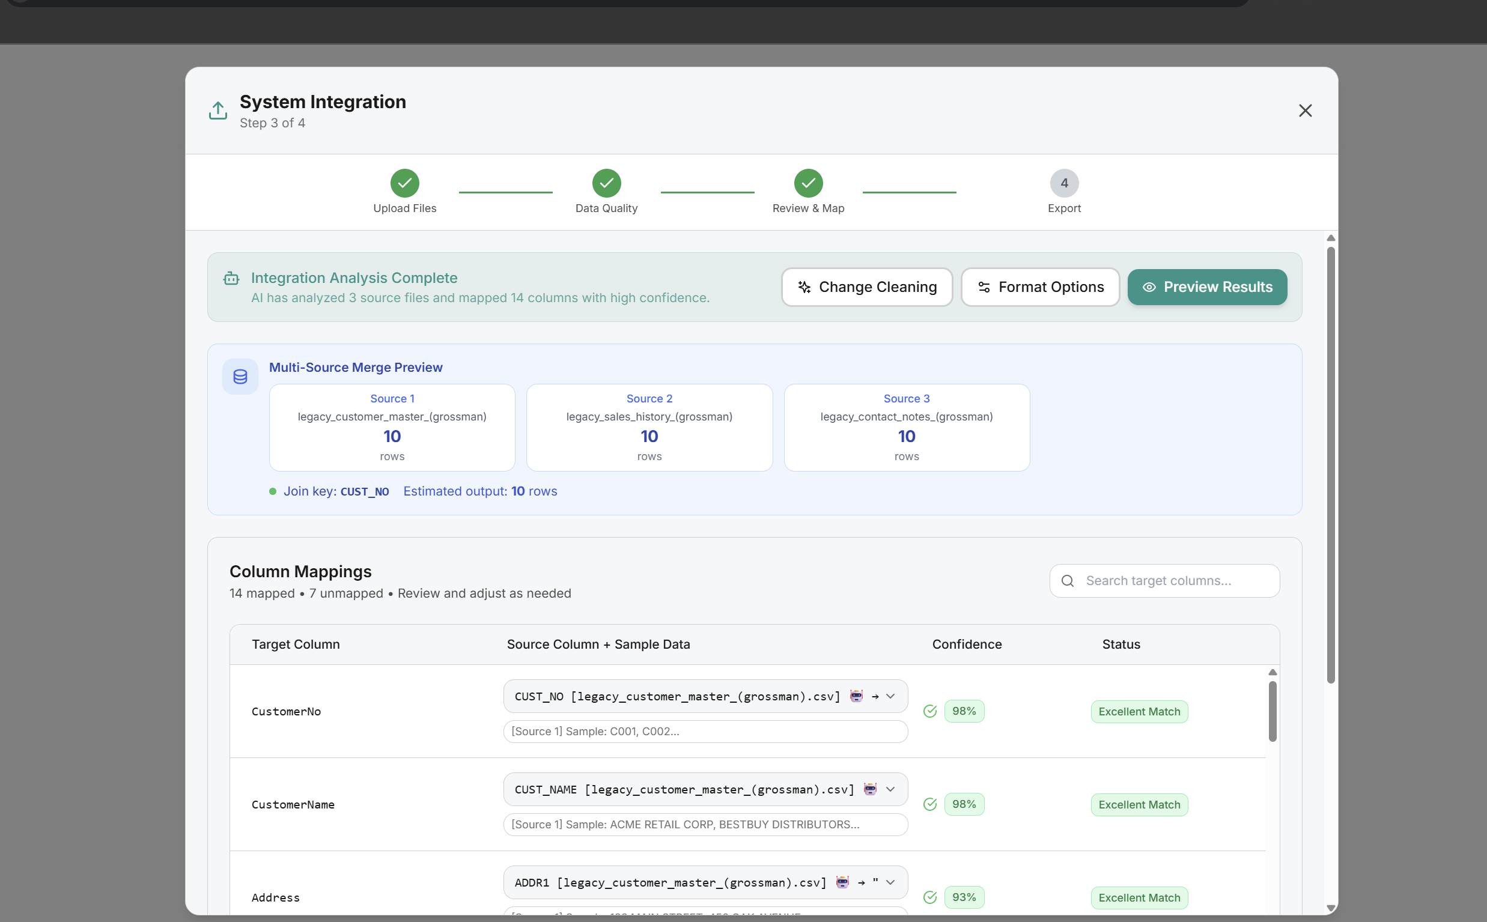Click the AI robot icon in CUST_NO row
1487x922 pixels.
coord(856,696)
